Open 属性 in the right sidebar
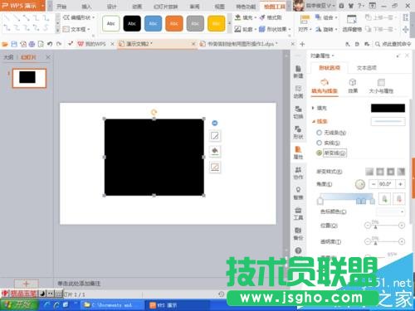This screenshot has height=311, width=415. pos(298,153)
